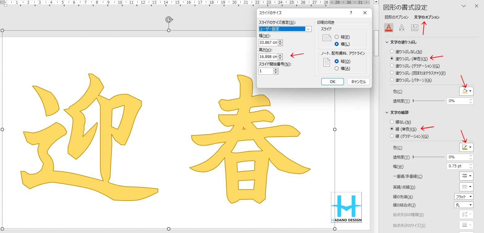Switch to 図形のオプション tab

(396, 17)
